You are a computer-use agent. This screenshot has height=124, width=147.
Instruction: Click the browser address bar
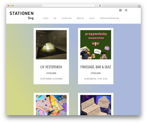(69, 6)
